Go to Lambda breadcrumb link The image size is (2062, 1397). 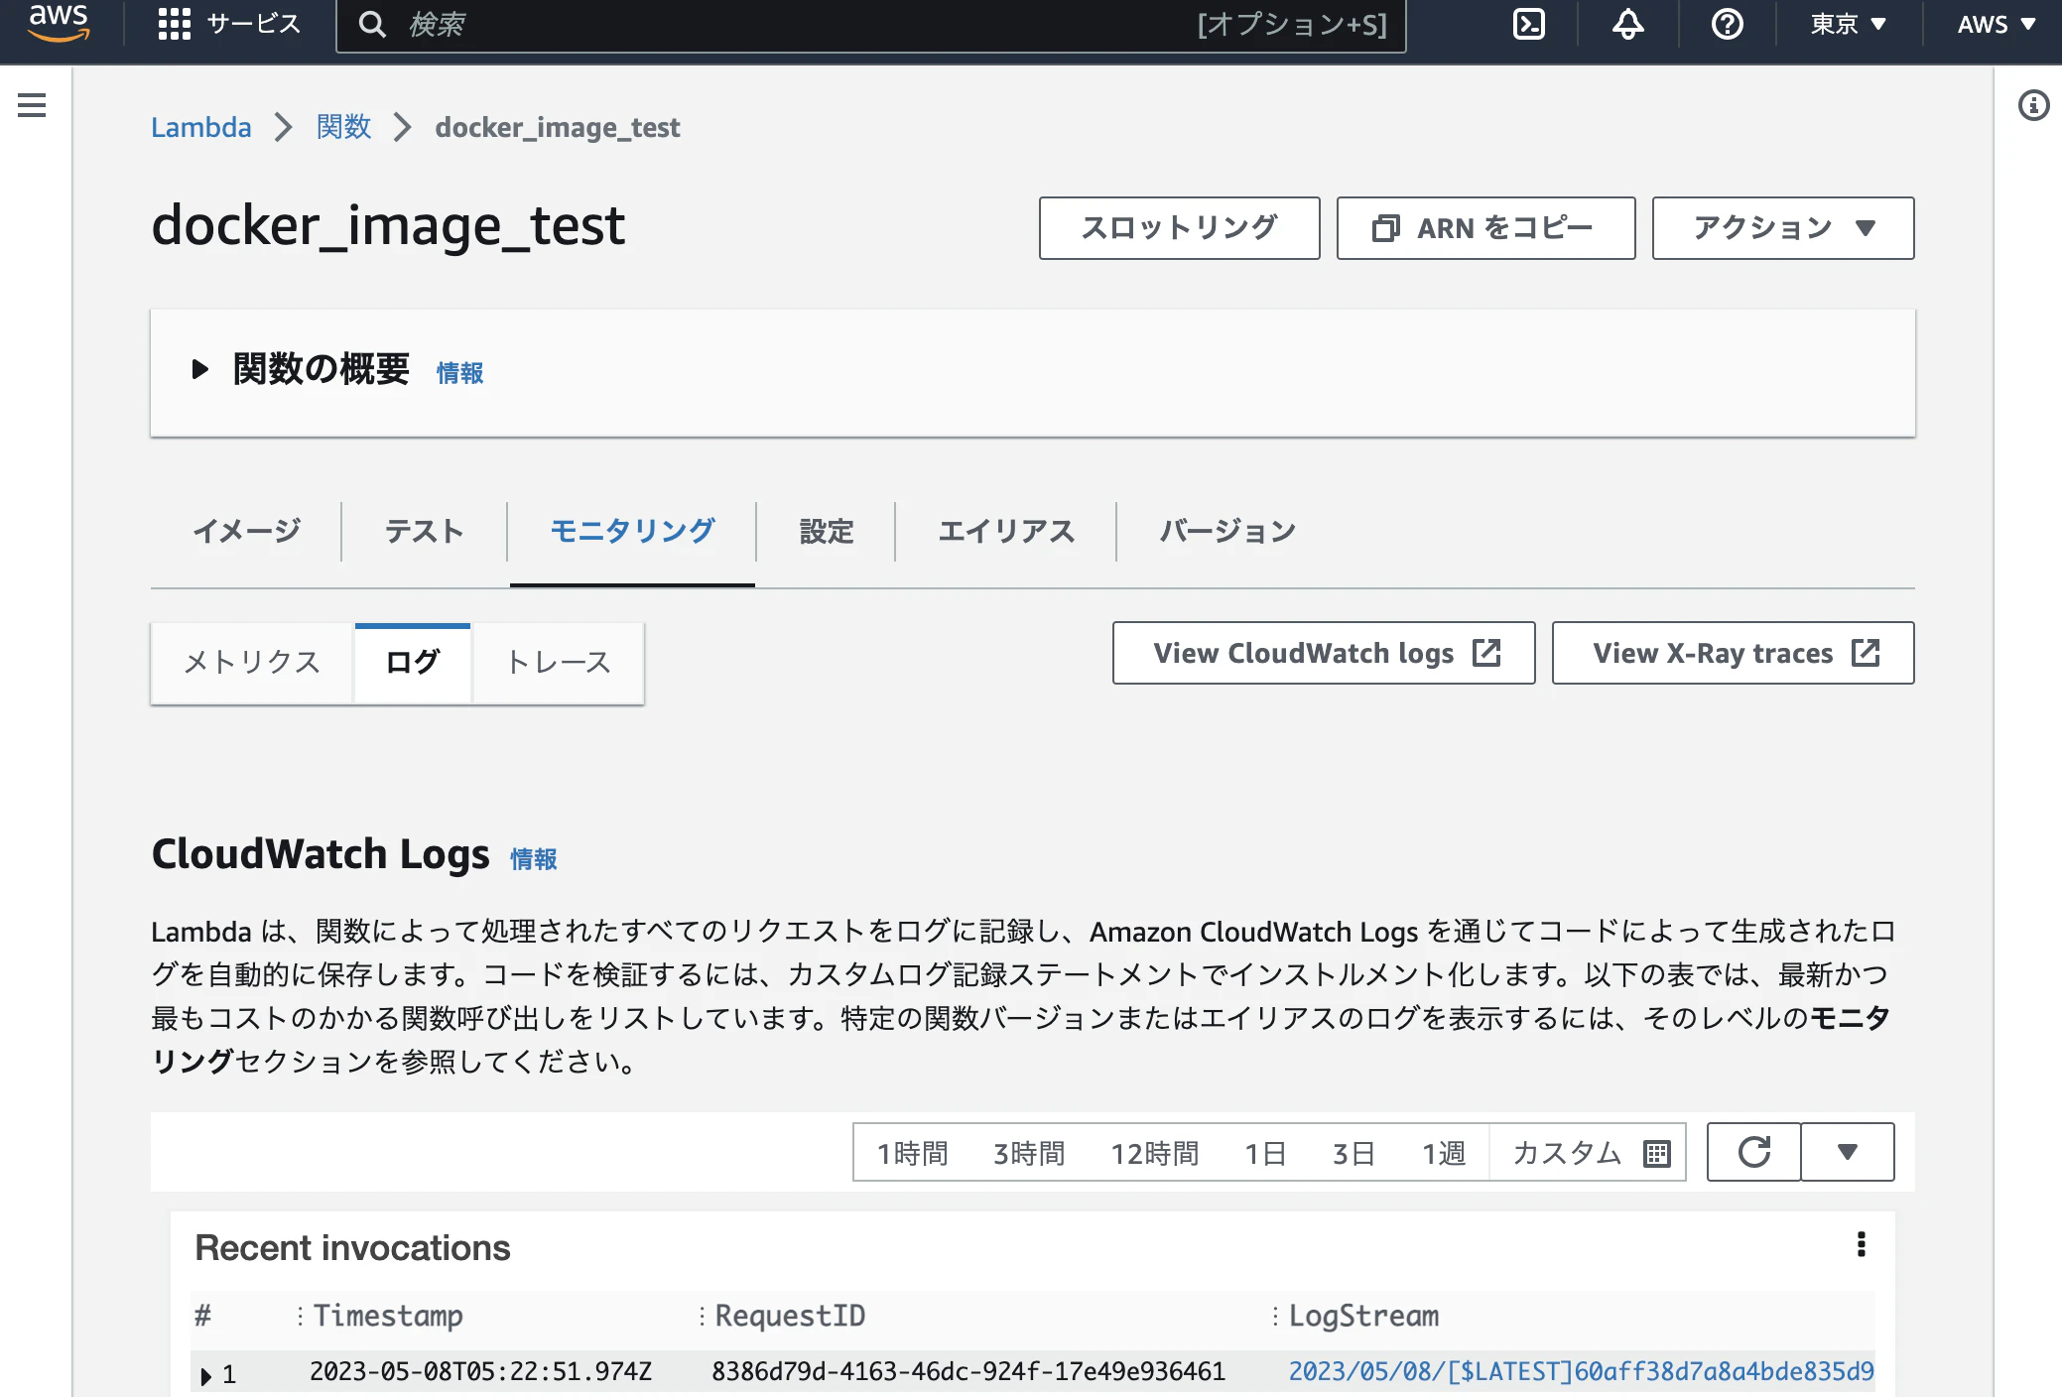tap(201, 127)
